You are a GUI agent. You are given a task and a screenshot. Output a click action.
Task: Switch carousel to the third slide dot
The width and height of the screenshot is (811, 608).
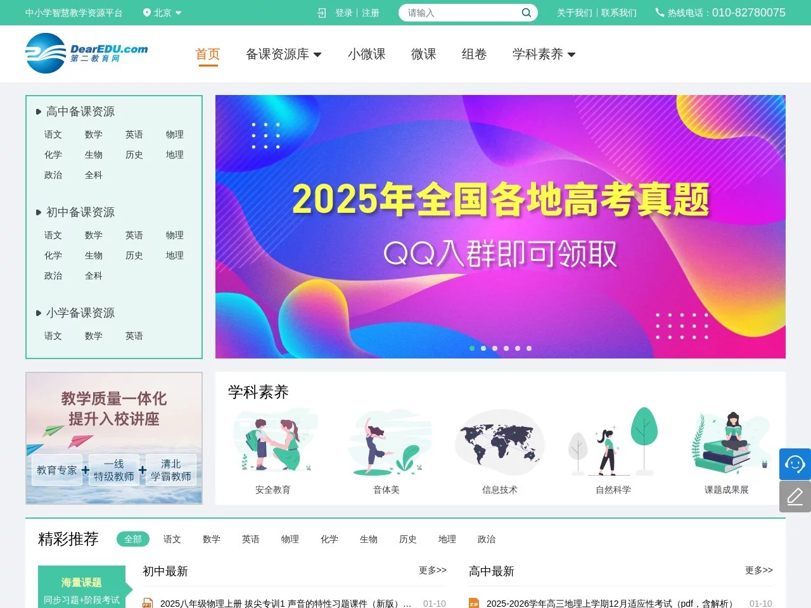[x=495, y=348]
